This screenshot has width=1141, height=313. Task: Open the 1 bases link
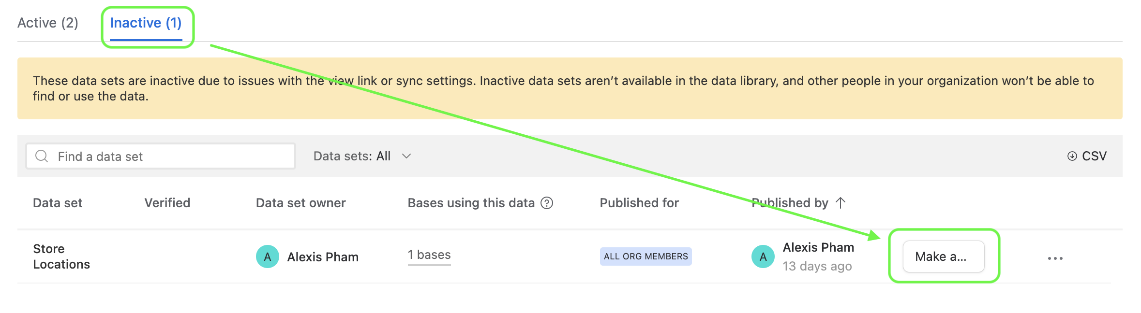(x=429, y=255)
